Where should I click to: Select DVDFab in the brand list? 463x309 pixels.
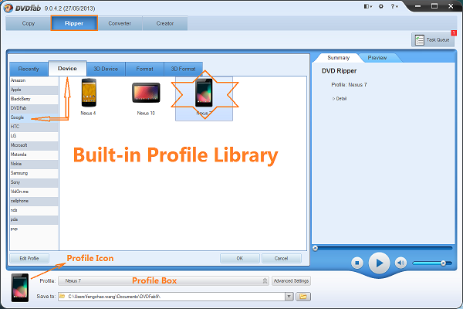point(34,108)
